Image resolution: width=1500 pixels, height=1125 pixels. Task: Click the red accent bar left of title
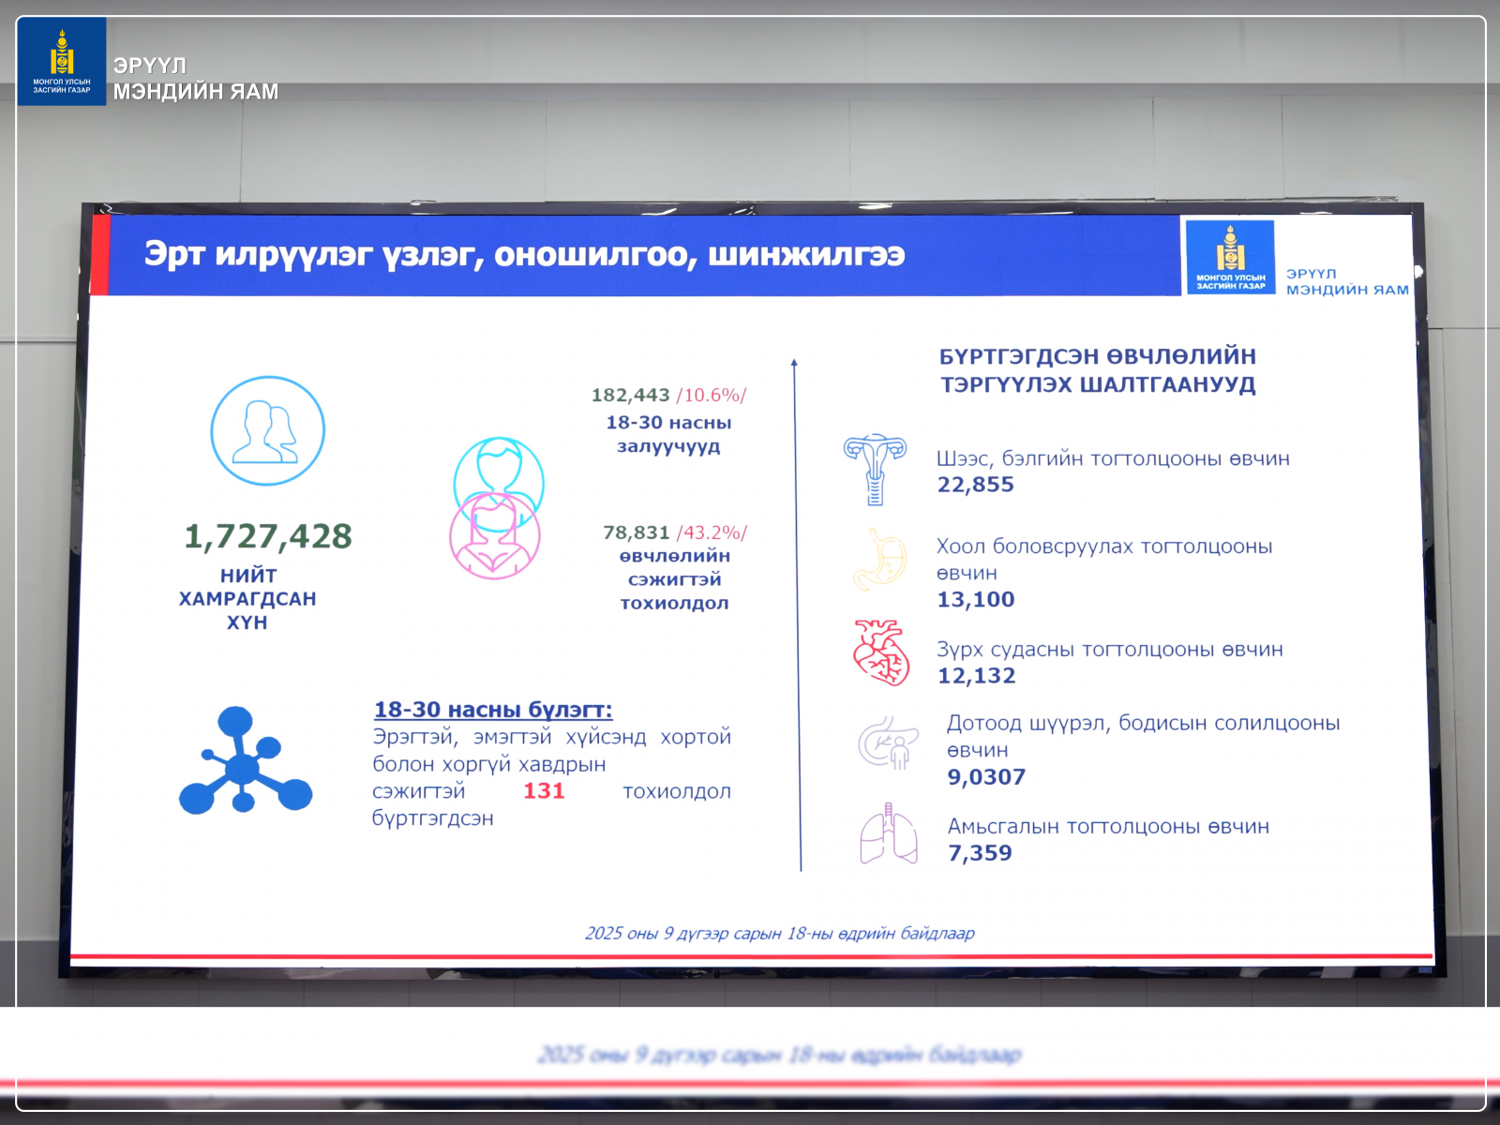point(100,254)
